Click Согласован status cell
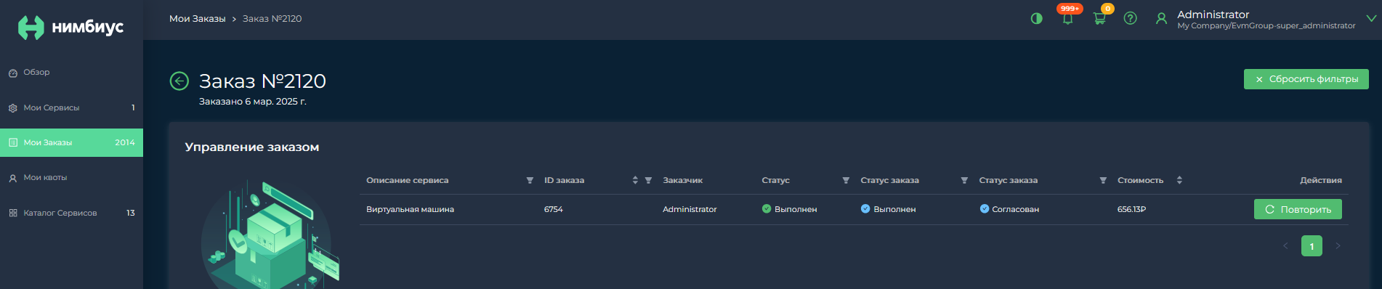1382x289 pixels. click(x=1009, y=209)
